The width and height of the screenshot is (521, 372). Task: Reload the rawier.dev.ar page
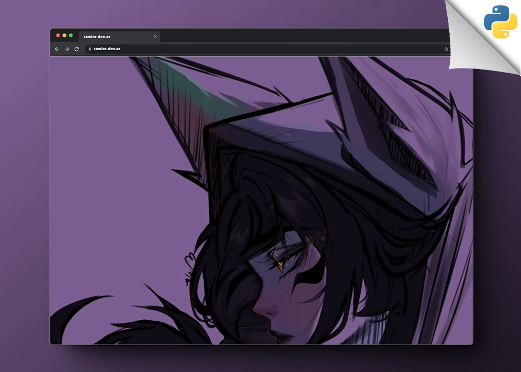pyautogui.click(x=77, y=49)
